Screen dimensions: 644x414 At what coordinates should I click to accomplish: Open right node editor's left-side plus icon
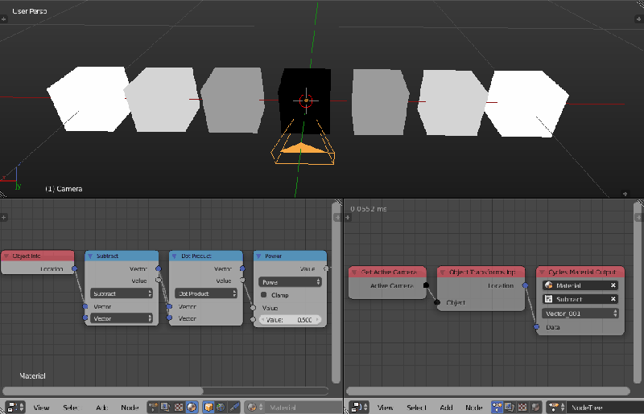click(348, 217)
